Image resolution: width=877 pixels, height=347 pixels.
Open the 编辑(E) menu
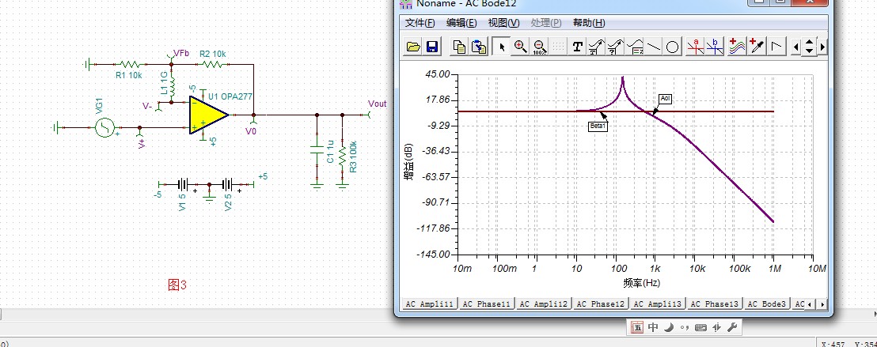(x=461, y=23)
